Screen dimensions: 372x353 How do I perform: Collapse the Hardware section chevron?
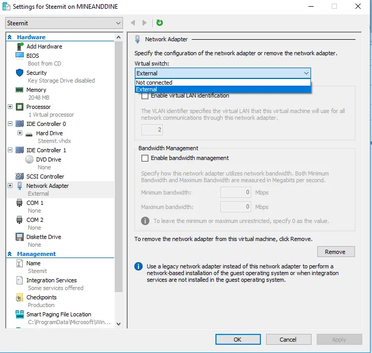[10, 37]
